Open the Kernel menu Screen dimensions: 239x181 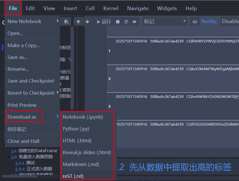coord(111,8)
